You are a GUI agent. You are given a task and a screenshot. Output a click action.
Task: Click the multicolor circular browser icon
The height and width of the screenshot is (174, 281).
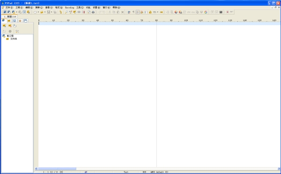click(x=206, y=12)
